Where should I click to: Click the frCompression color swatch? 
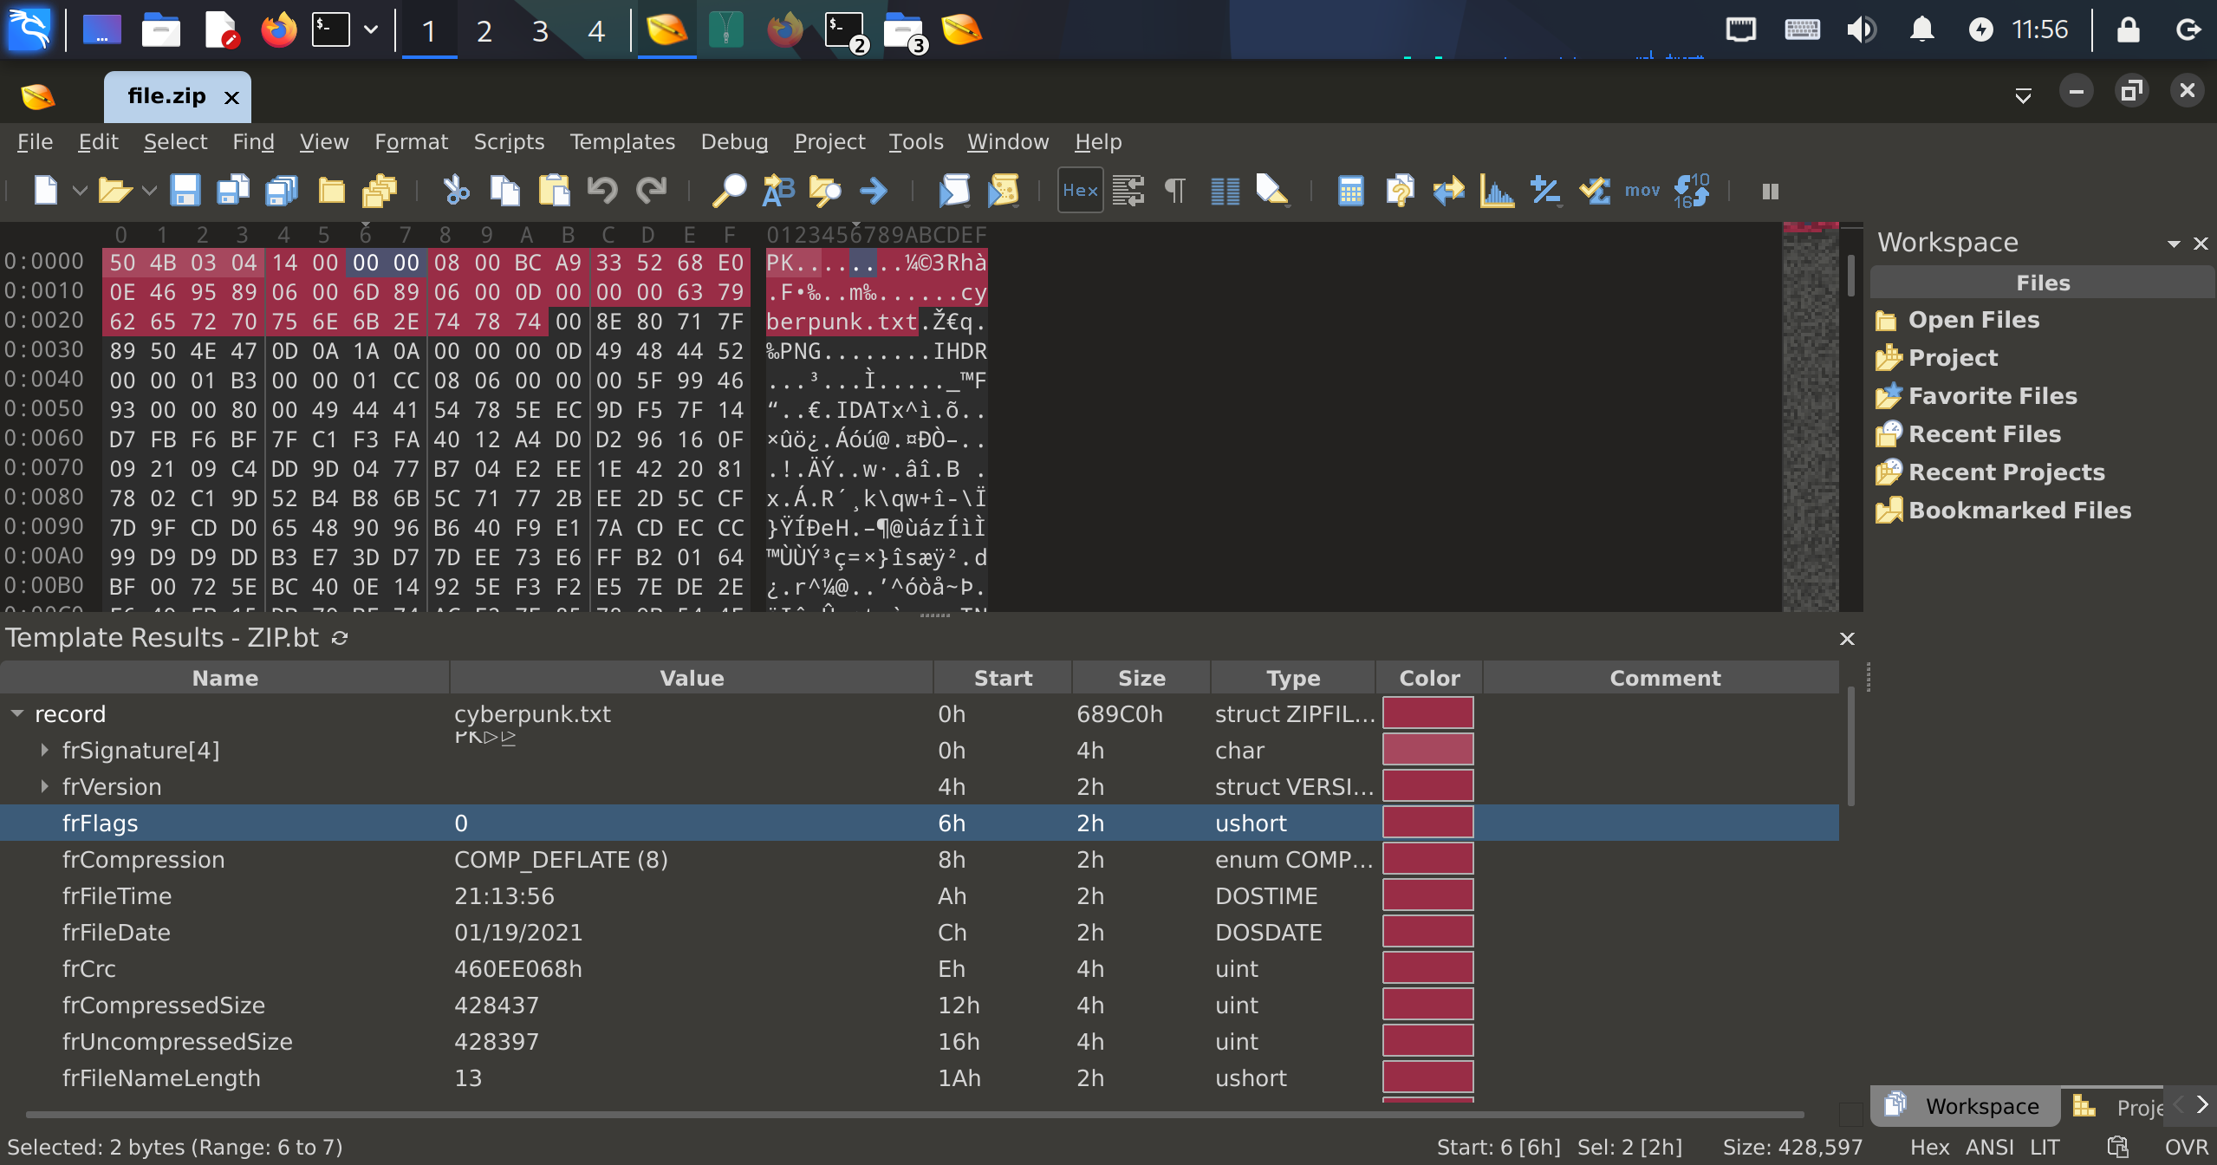click(1427, 859)
